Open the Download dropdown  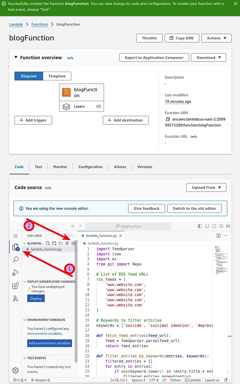pyautogui.click(x=209, y=58)
